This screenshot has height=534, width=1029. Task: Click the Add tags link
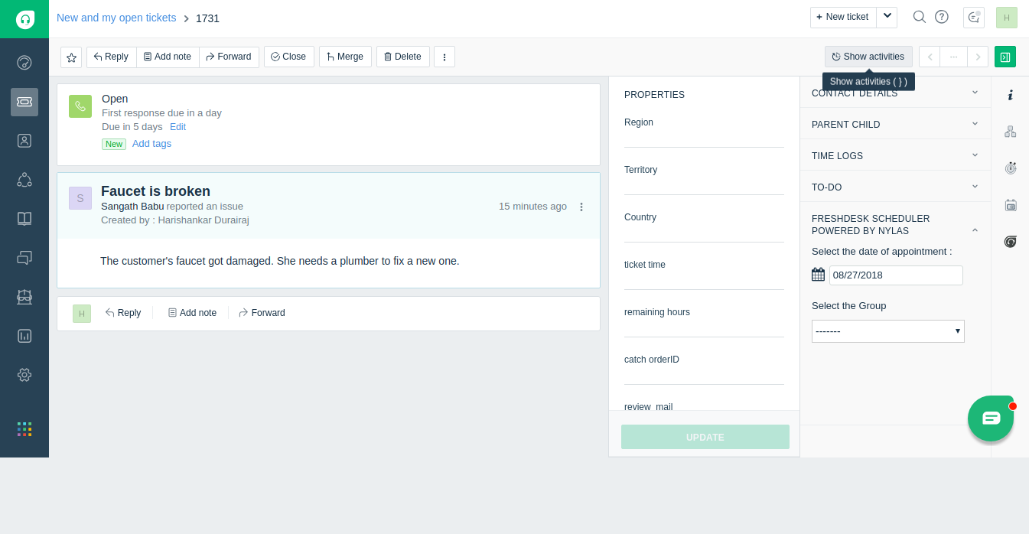(151, 144)
